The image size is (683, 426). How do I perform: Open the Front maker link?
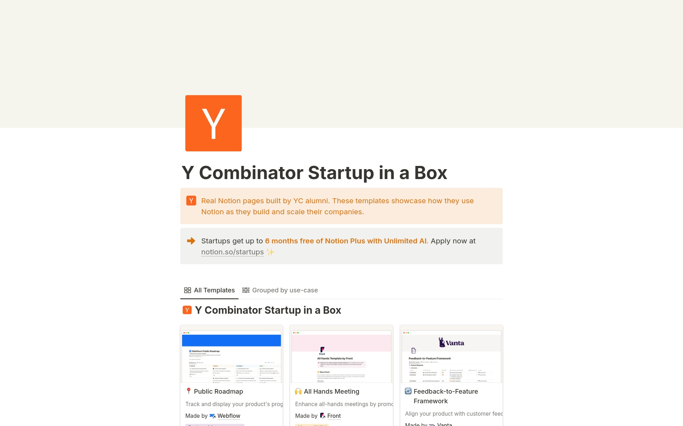(x=334, y=416)
